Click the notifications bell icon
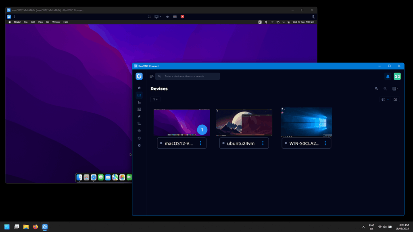This screenshot has height=232, width=413. coord(388,76)
